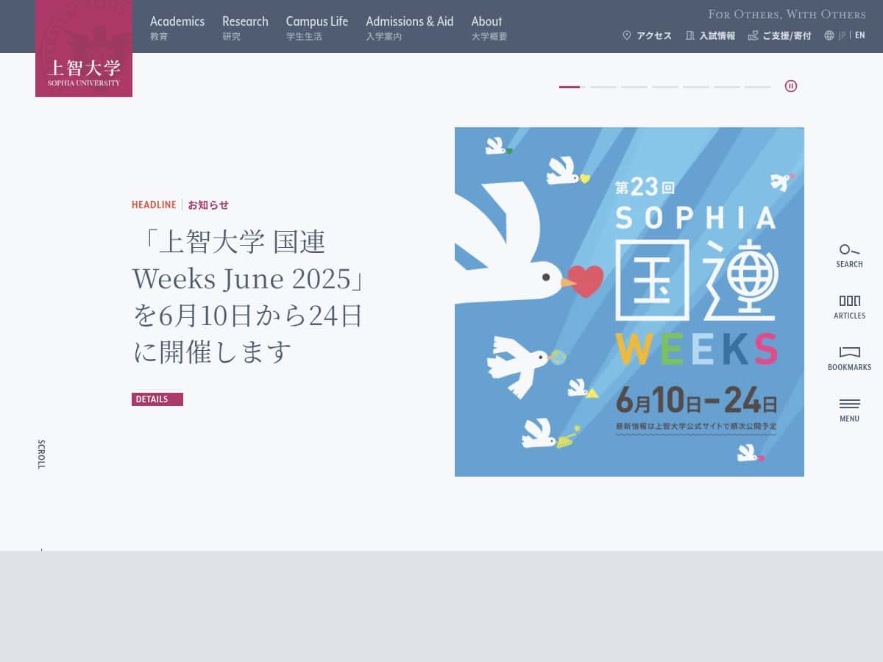Click the 入試情報 building icon
883x662 pixels.
690,35
